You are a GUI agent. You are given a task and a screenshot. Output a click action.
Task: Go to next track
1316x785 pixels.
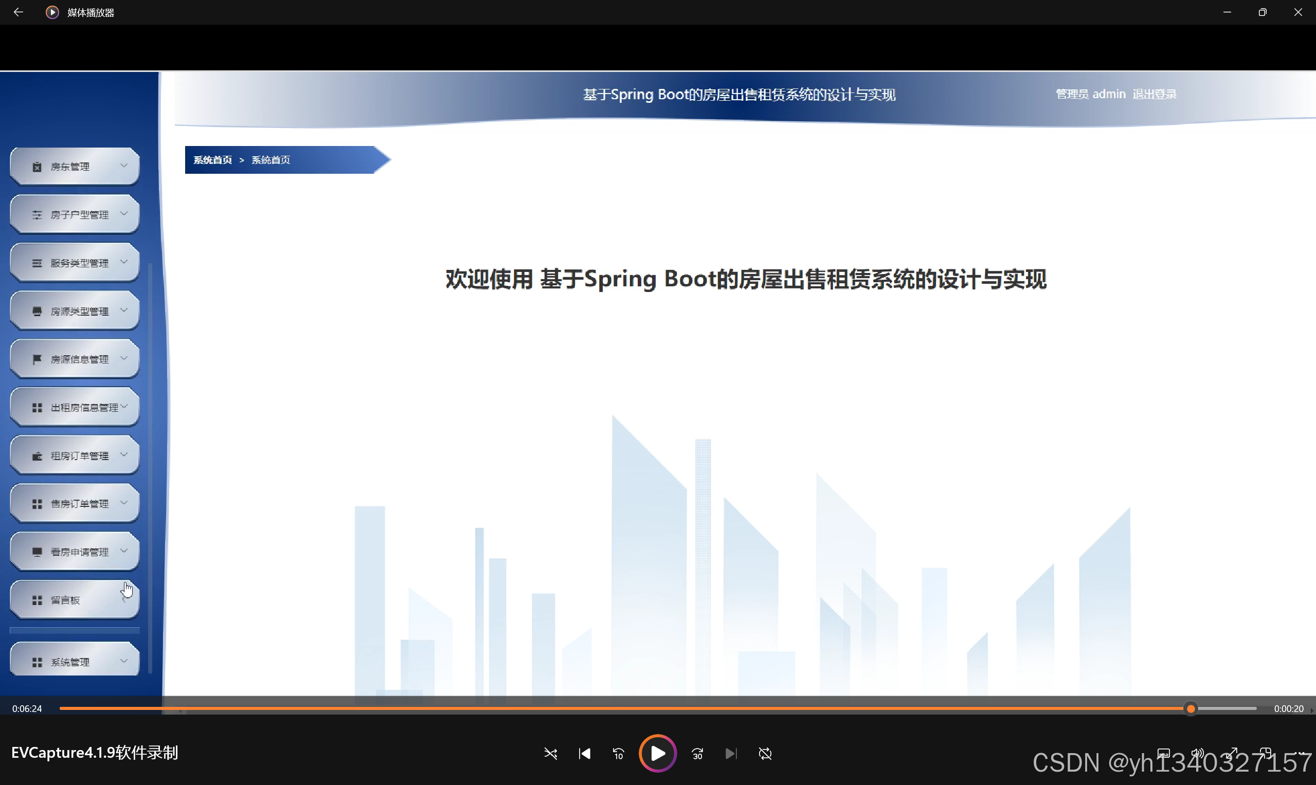pyautogui.click(x=731, y=753)
